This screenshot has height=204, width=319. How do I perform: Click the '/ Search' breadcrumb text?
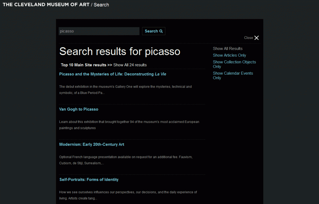tap(100, 5)
